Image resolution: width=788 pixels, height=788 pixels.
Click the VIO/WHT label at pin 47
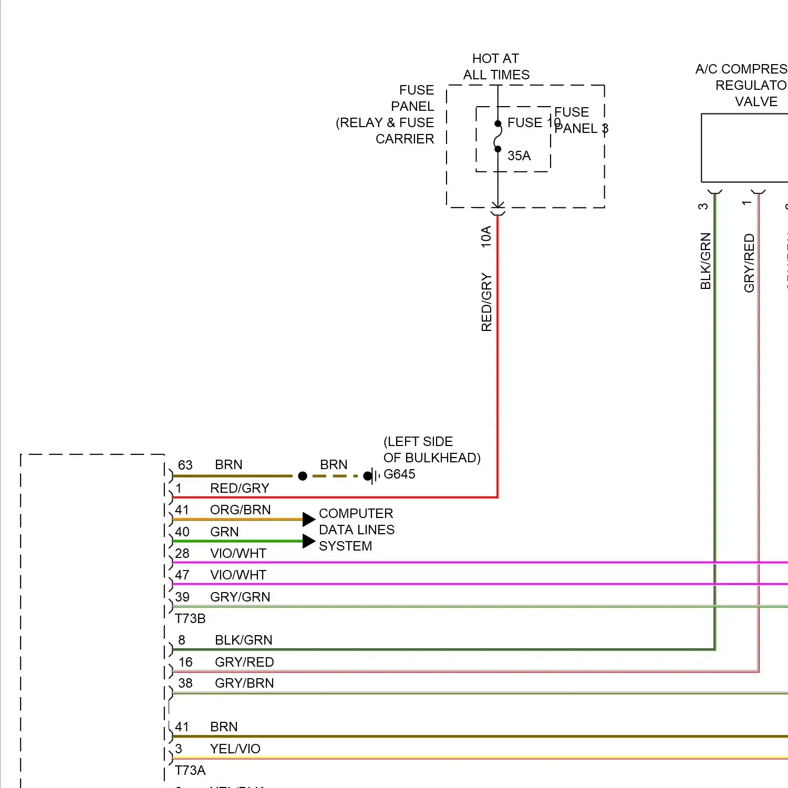coord(238,575)
